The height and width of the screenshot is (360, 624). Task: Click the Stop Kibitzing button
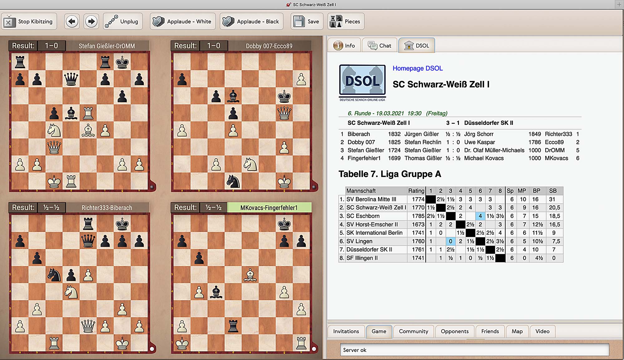(29, 22)
